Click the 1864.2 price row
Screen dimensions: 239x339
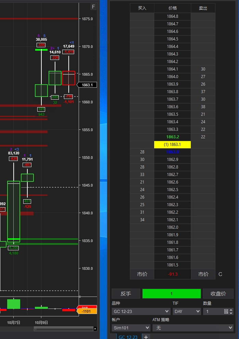point(173,62)
